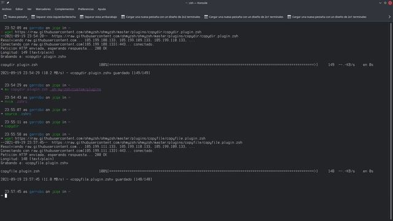
Task: Load new tab with 2x2 terminals layout
Action: point(161,17)
